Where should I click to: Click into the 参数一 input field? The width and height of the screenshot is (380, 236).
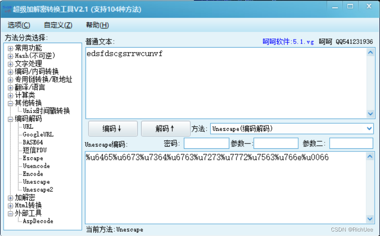click(276, 143)
